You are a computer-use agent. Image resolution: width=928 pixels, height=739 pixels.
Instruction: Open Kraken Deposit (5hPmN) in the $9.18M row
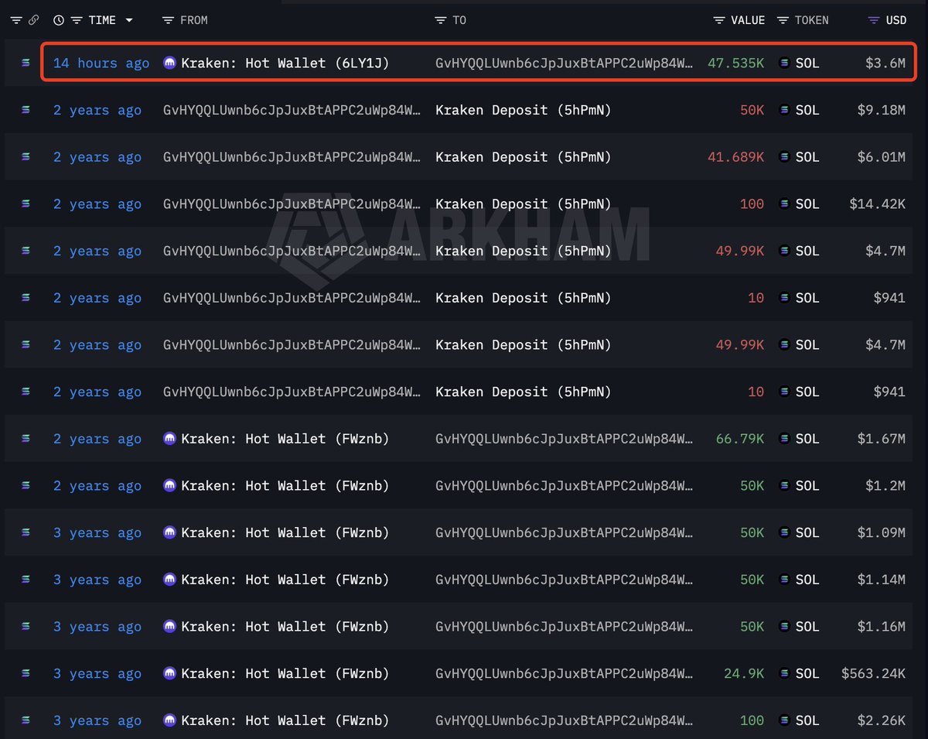click(x=524, y=110)
